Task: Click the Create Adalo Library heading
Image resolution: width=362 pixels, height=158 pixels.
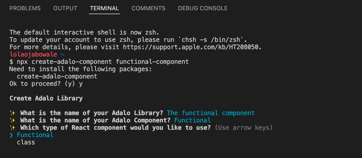Action: pos(46,98)
